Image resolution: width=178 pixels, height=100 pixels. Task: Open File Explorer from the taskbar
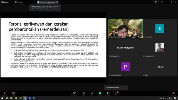point(11,98)
